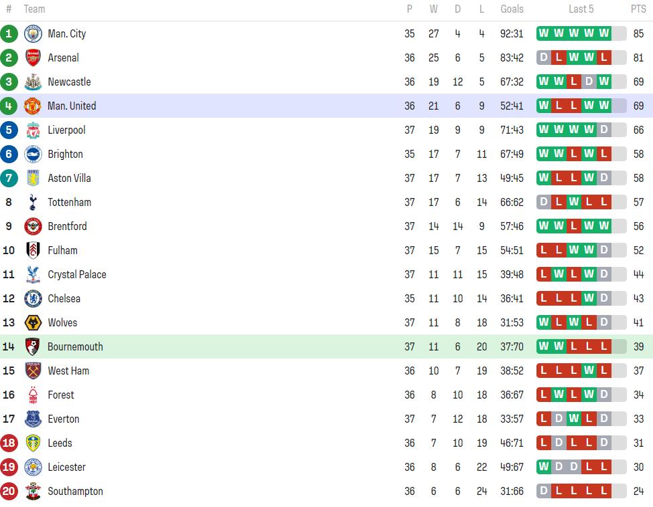This screenshot has width=653, height=507.
Task: Sort table by Goals column header
Action: (x=512, y=9)
